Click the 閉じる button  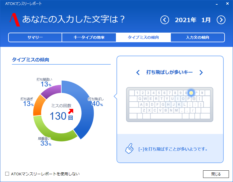[x=216, y=174]
